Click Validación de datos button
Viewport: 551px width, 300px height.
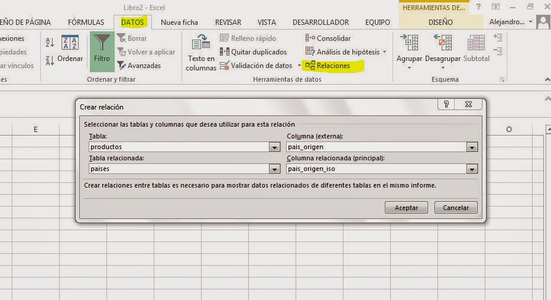(x=256, y=66)
